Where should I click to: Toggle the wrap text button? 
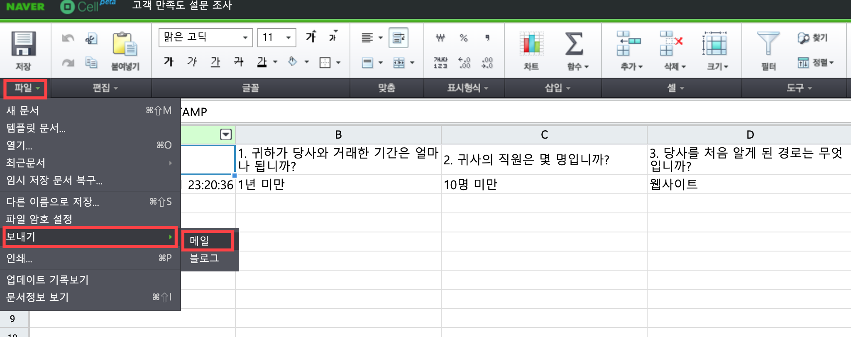pyautogui.click(x=399, y=38)
